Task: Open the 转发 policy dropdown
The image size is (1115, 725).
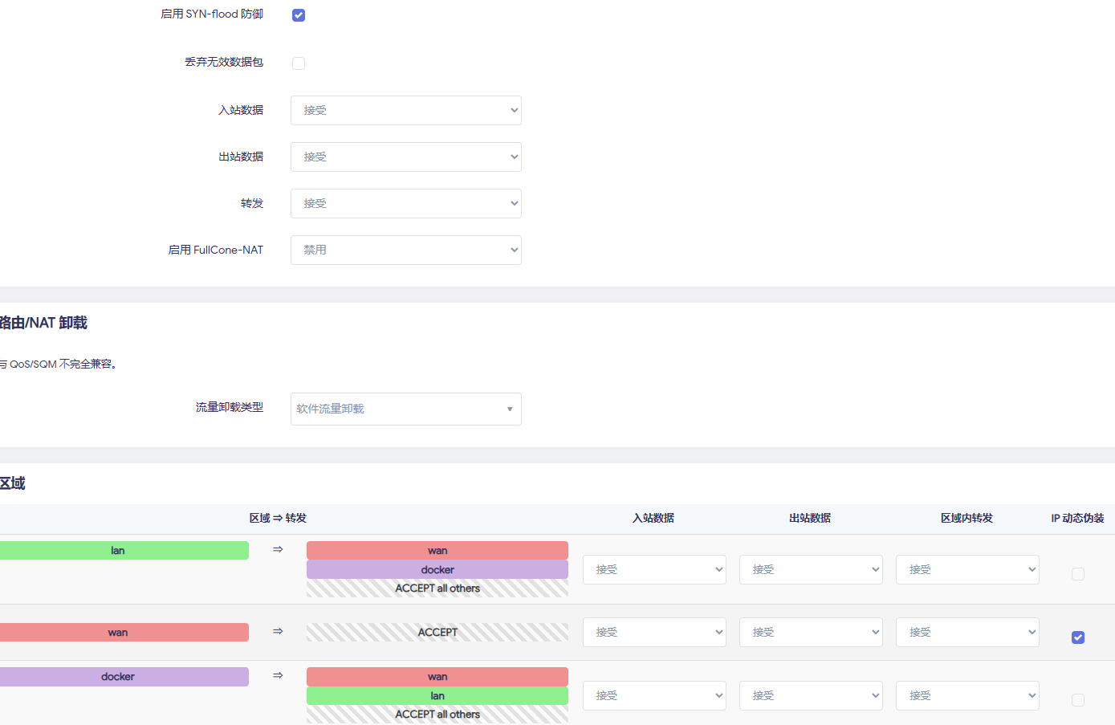Action: coord(405,203)
